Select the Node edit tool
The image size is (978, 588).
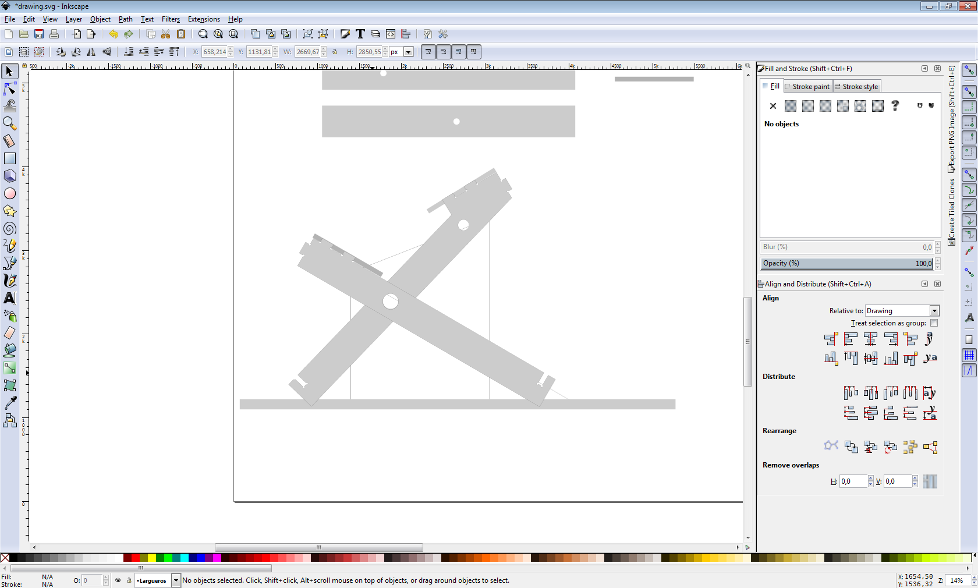pos(9,88)
